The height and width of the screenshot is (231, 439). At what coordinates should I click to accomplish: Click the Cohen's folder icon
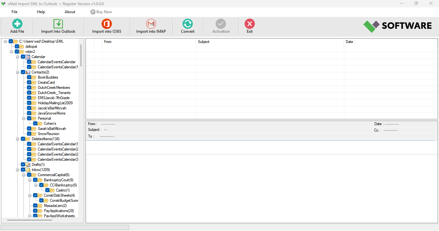tap(40, 124)
